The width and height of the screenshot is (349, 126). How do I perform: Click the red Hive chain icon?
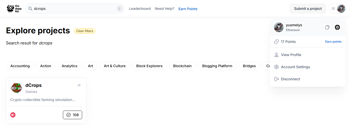(x=13, y=115)
